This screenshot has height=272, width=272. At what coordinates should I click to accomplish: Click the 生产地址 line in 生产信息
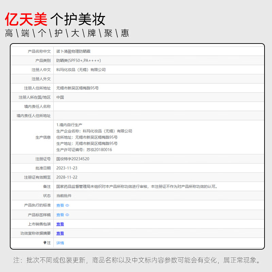(87, 143)
